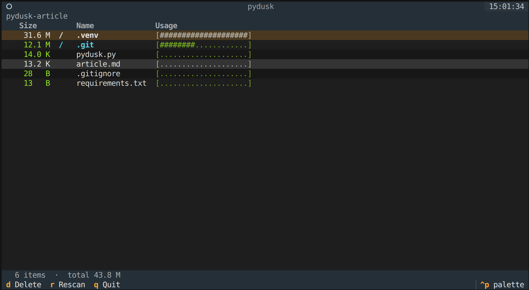Select the pydusk.py file entry
The image size is (529, 290).
point(96,54)
